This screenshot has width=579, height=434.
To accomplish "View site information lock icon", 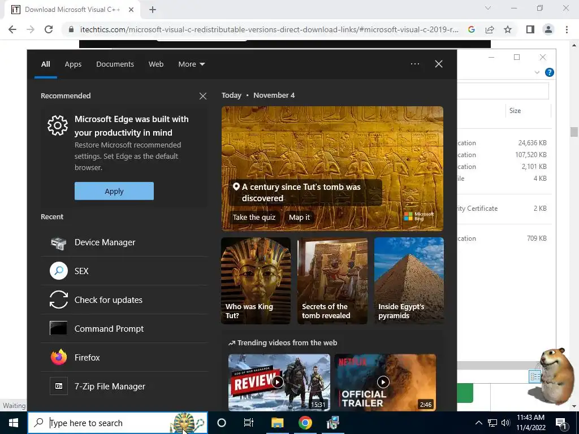I will [71, 29].
